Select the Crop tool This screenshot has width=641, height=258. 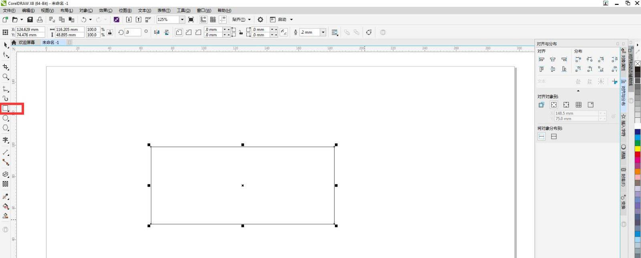[x=6, y=67]
